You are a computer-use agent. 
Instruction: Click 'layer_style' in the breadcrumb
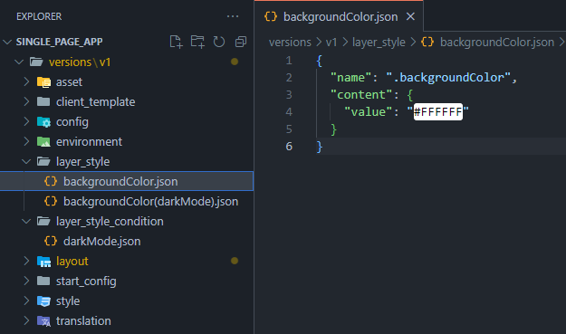[x=379, y=43]
